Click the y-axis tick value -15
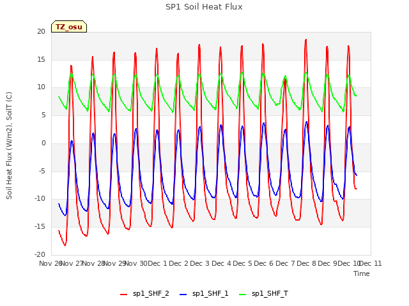This screenshot has width=409, height=306. [40, 227]
